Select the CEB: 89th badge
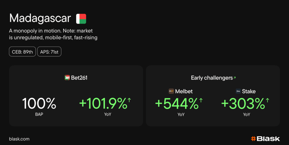 point(22,52)
